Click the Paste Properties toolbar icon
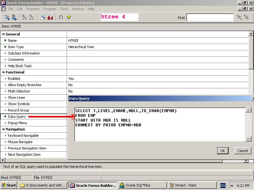This screenshot has width=254, height=190. pyautogui.click(x=14, y=17)
